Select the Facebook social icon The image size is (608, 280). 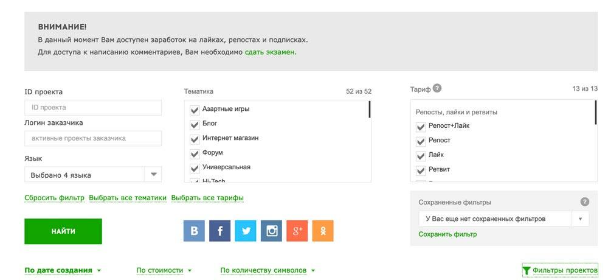220,231
